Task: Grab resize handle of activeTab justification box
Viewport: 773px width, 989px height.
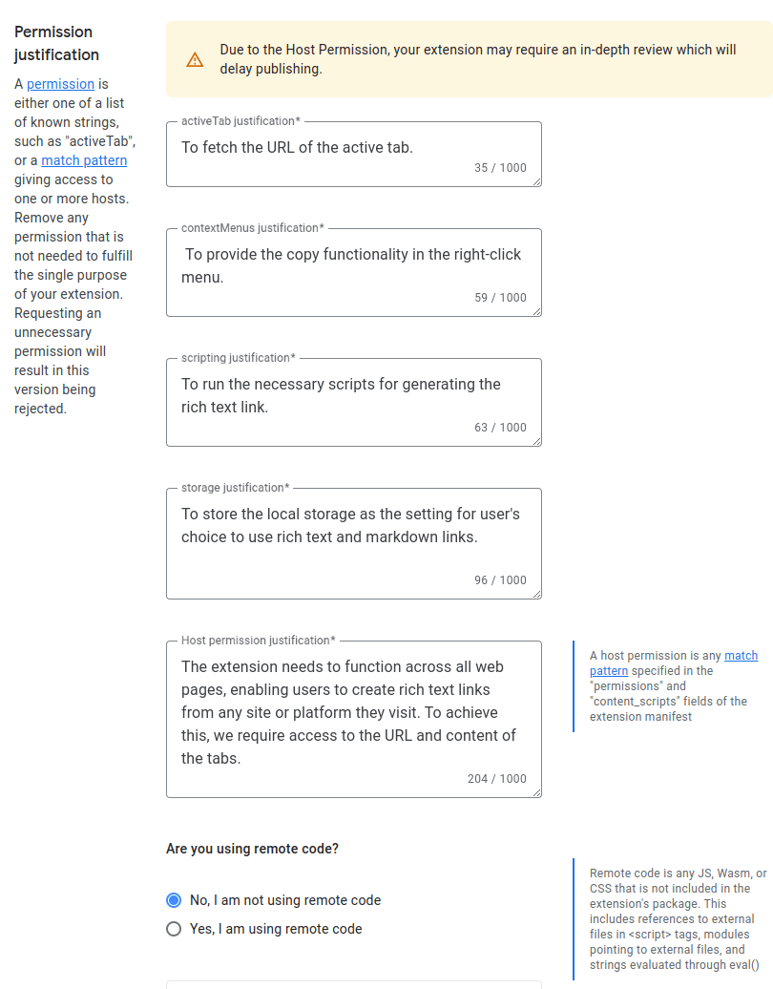Action: pyautogui.click(x=536, y=181)
